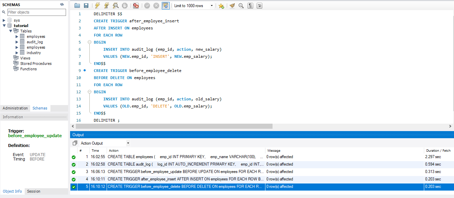Toggle word wrap in the editor
The image size is (454, 198).
pyautogui.click(x=259, y=5)
